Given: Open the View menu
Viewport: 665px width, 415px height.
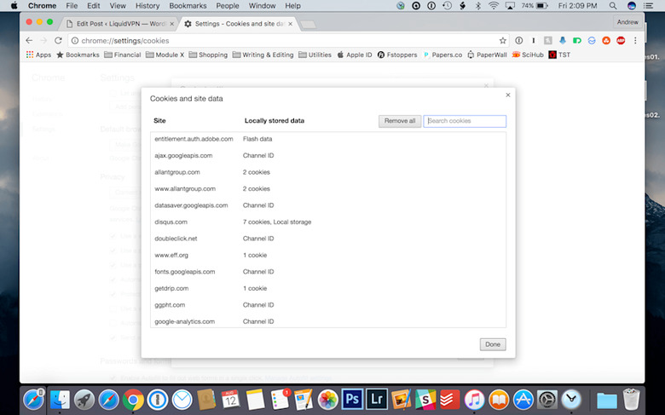Looking at the screenshot, I should tap(118, 5).
